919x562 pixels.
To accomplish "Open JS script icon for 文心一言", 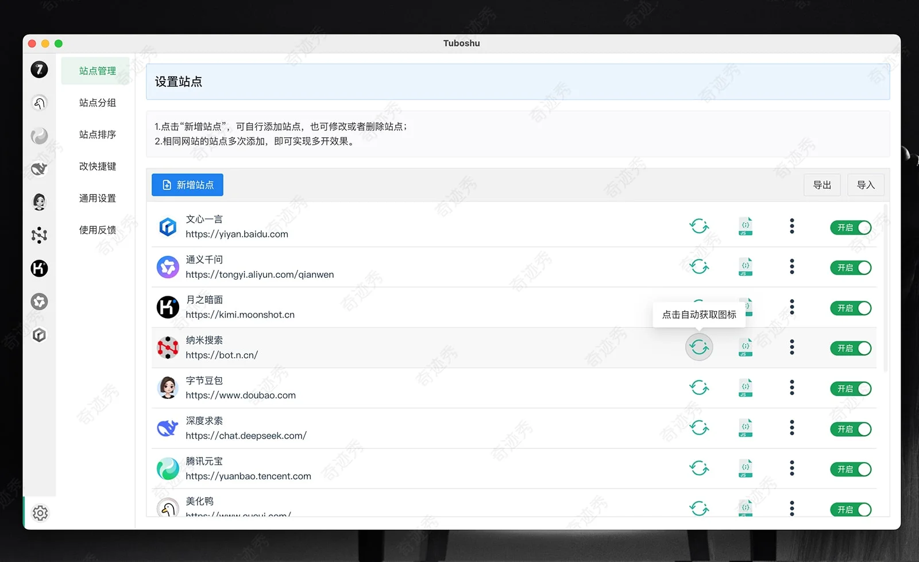I will (x=745, y=226).
